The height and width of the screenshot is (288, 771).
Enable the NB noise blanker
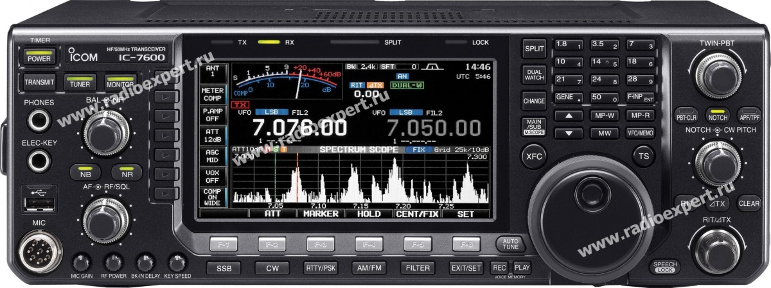[x=86, y=173]
